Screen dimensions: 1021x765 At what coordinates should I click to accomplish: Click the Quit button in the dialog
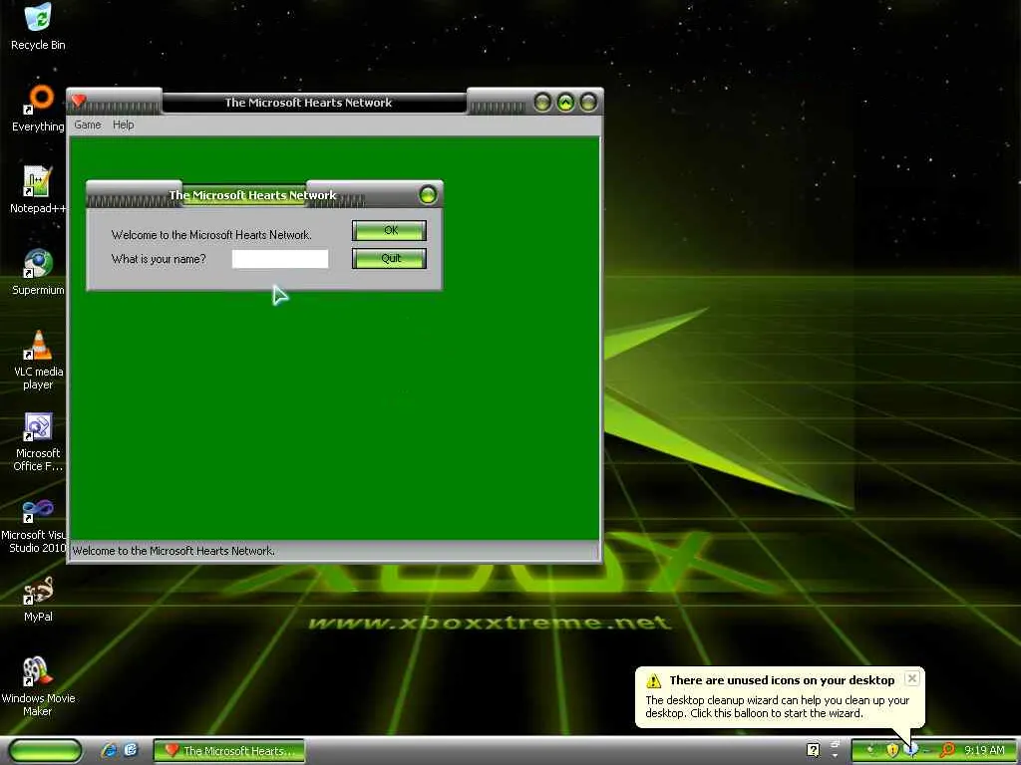[x=390, y=258]
